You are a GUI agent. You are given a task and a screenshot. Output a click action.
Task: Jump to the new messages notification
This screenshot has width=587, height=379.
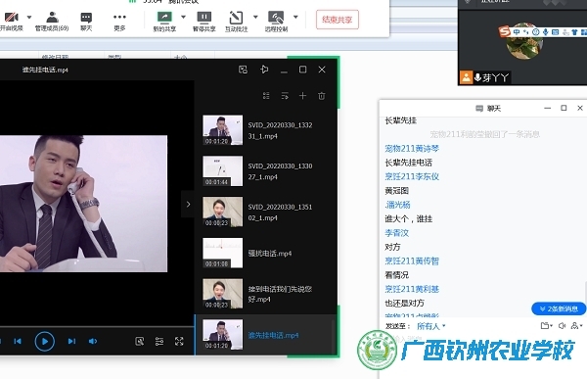(559, 308)
